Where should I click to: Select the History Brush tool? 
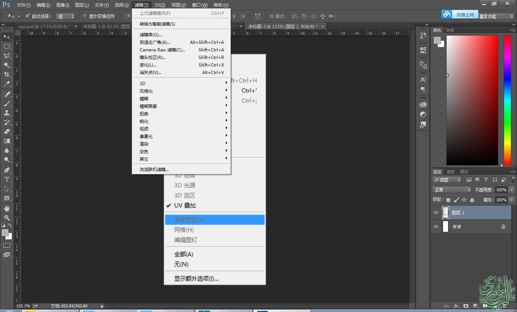coord(7,122)
